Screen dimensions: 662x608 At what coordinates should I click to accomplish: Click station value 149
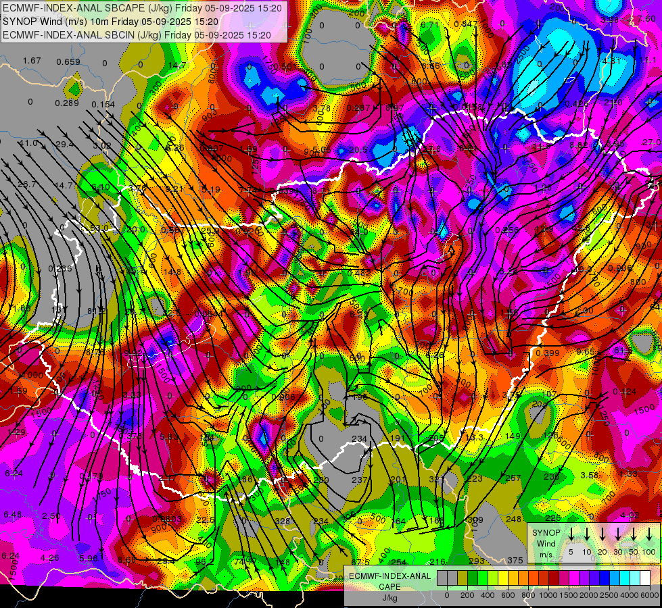coord(513,436)
